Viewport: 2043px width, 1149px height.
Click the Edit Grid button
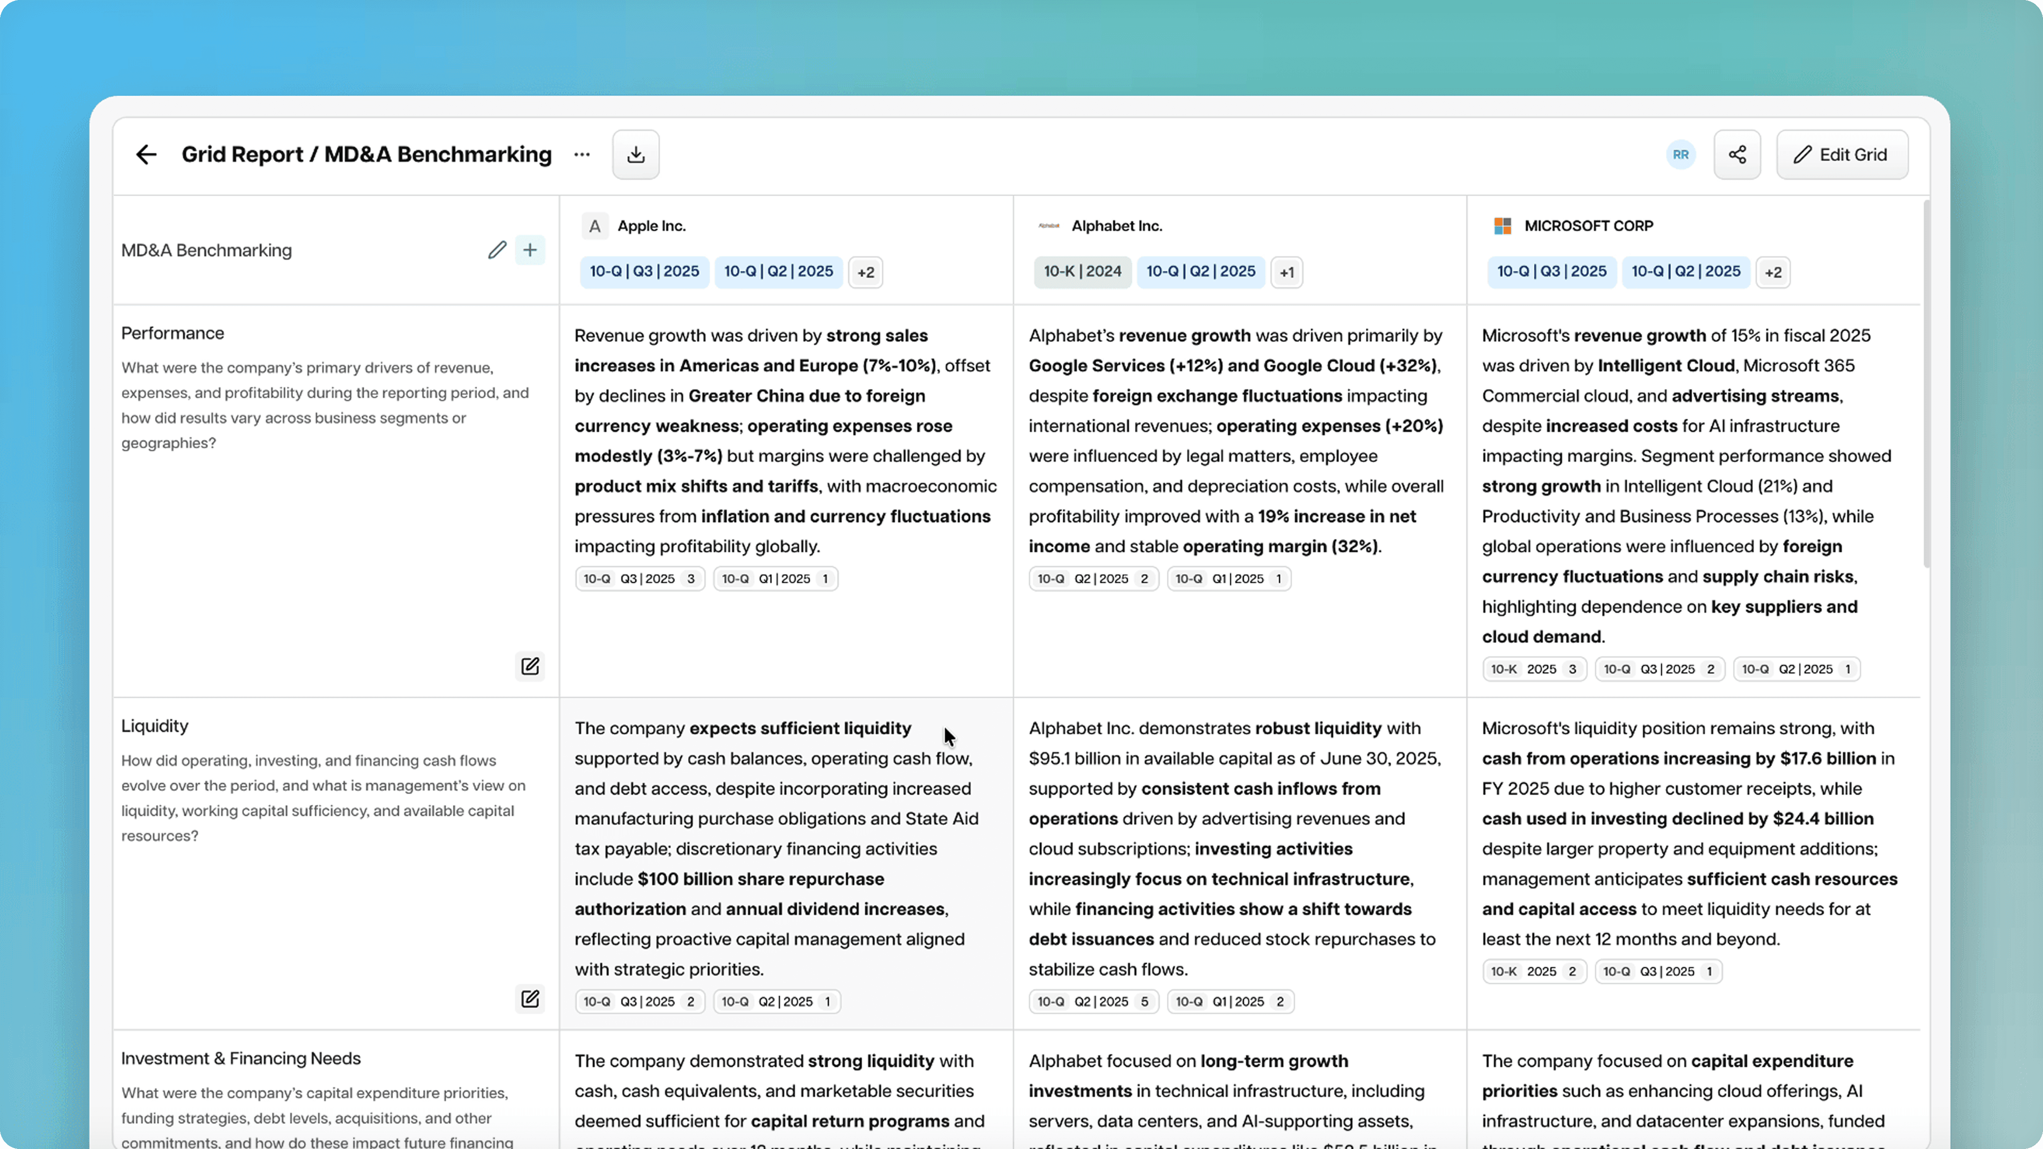[1841, 155]
